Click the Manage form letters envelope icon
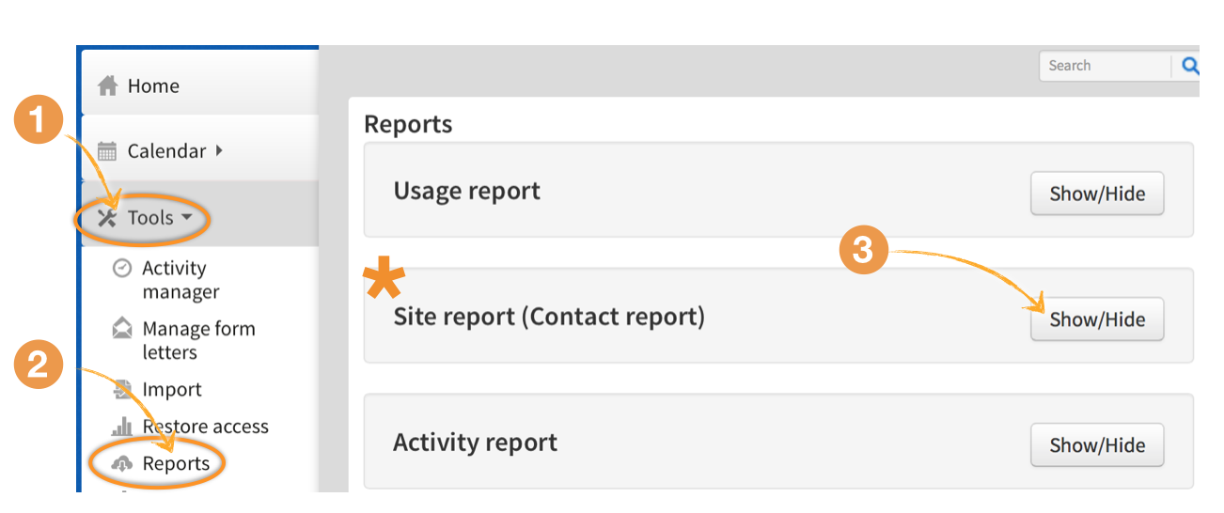The height and width of the screenshot is (513, 1224). tap(122, 329)
